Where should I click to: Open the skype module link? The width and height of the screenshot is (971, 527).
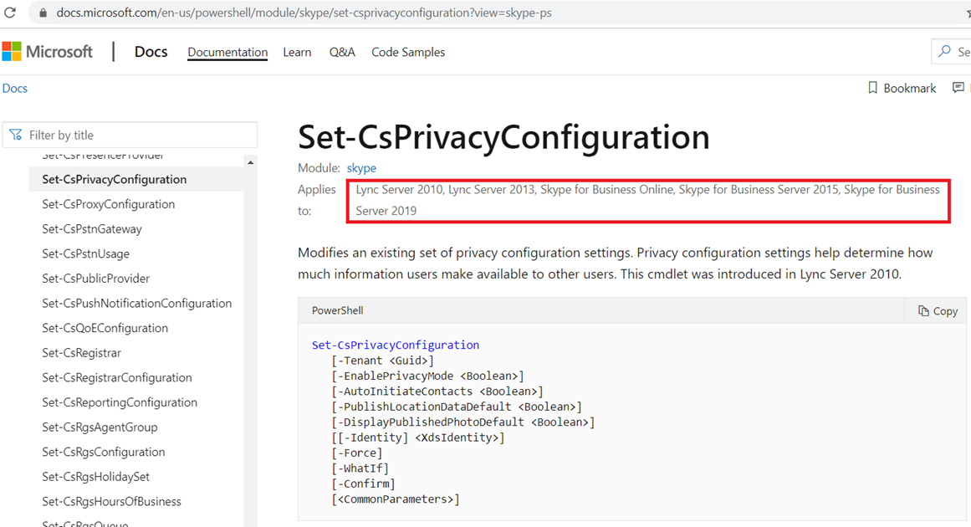(x=361, y=168)
